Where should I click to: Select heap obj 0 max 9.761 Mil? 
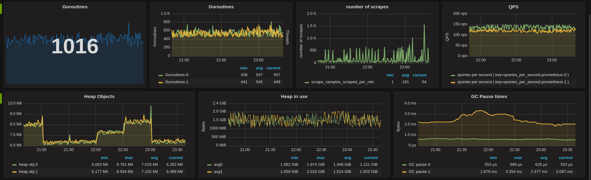tap(125, 165)
